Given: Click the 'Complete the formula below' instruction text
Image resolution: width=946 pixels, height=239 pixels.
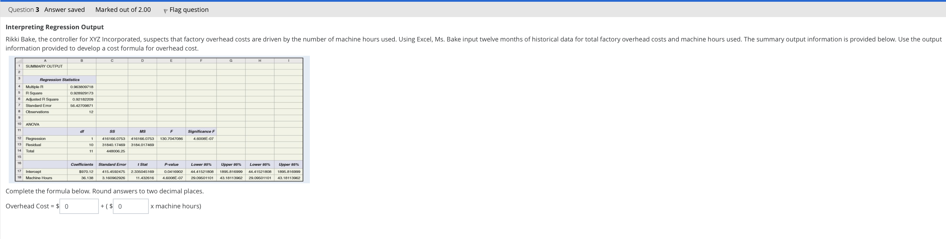Looking at the screenshot, I should tap(105, 191).
